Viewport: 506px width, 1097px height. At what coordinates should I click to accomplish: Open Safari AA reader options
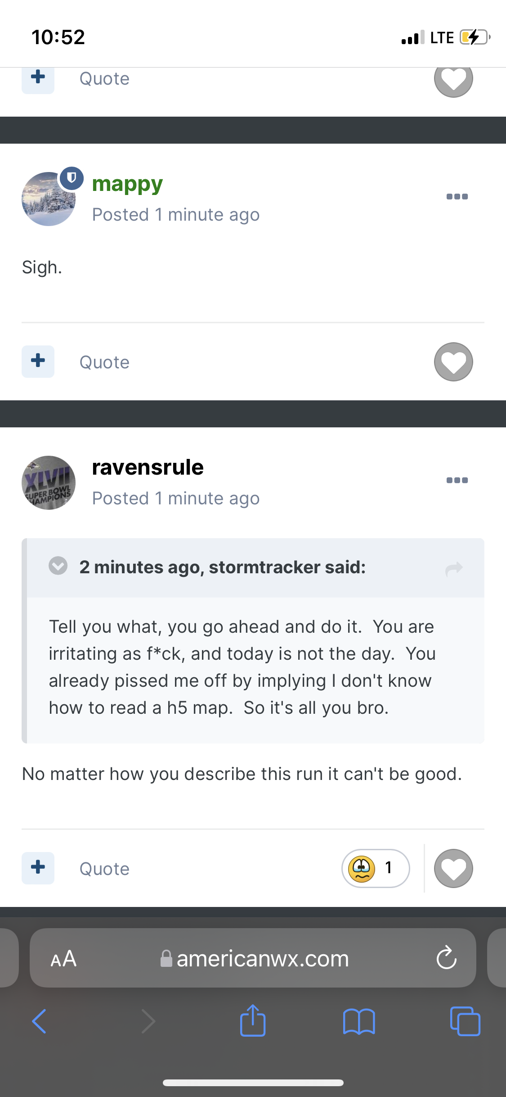tap(63, 959)
